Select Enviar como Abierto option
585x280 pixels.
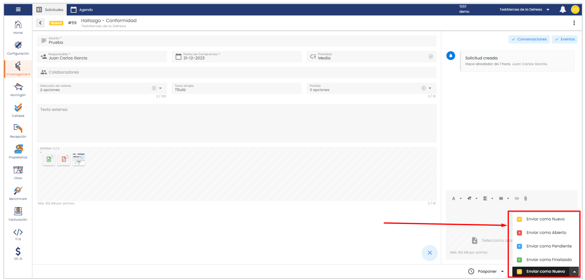[546, 233]
